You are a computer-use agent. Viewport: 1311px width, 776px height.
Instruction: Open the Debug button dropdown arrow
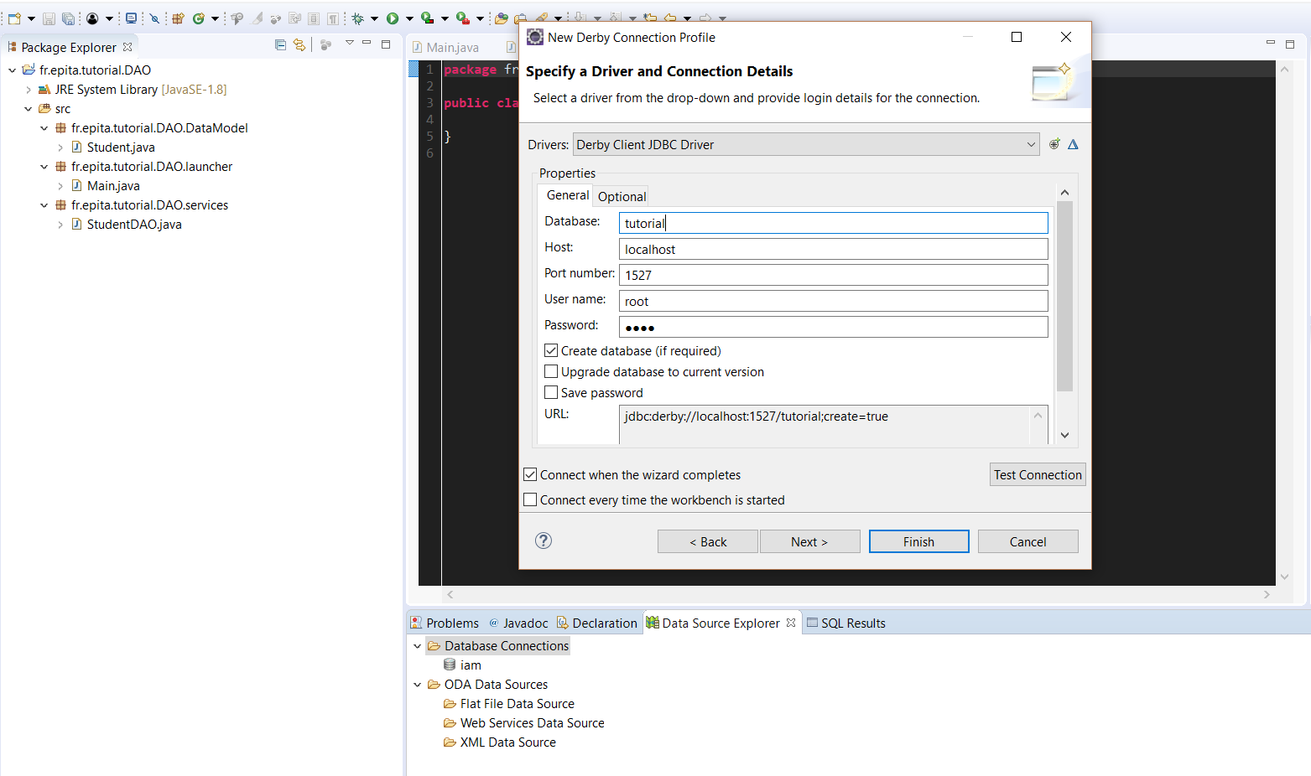click(x=374, y=18)
